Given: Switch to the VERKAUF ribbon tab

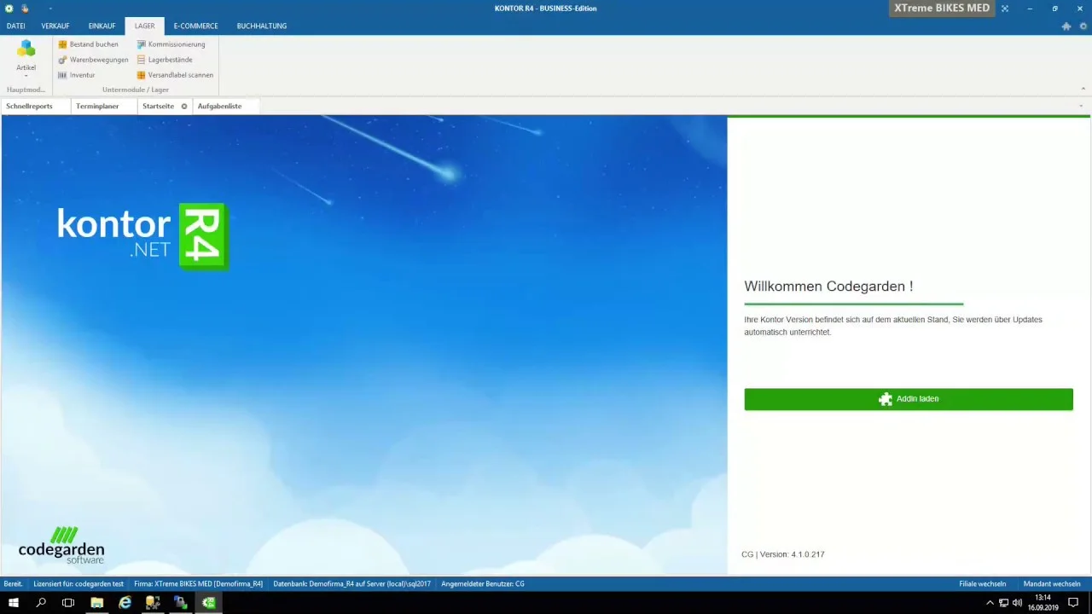Looking at the screenshot, I should 55,26.
